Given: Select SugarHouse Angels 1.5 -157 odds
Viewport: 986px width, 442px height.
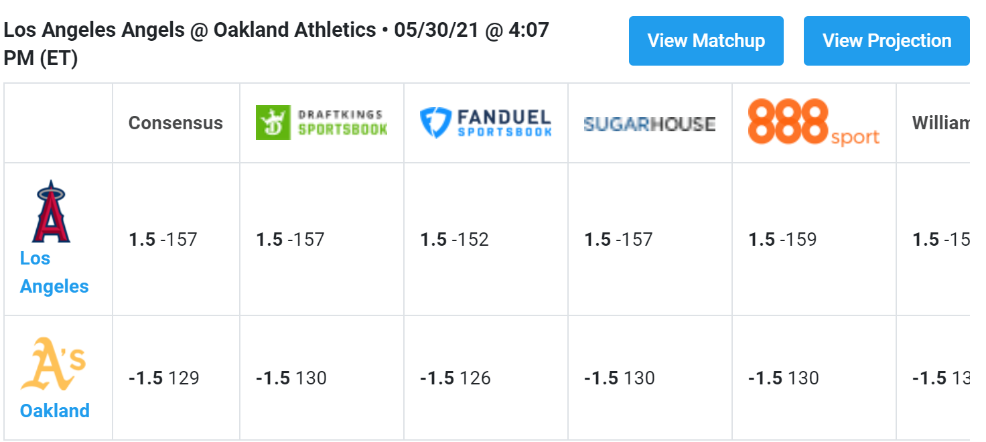Looking at the screenshot, I should coord(618,239).
